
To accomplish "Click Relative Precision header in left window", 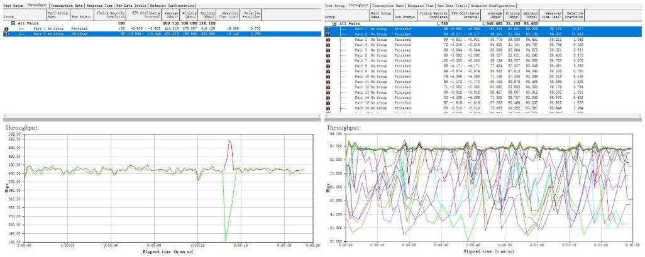I will [251, 15].
